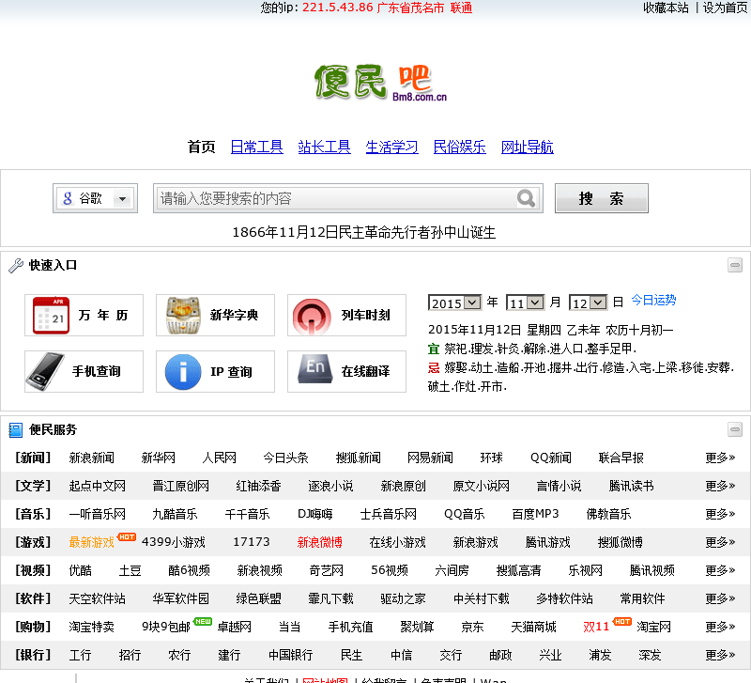Screen dimensions: 751x683
Task: Open the 淘宝网 link
Action: [x=653, y=627]
